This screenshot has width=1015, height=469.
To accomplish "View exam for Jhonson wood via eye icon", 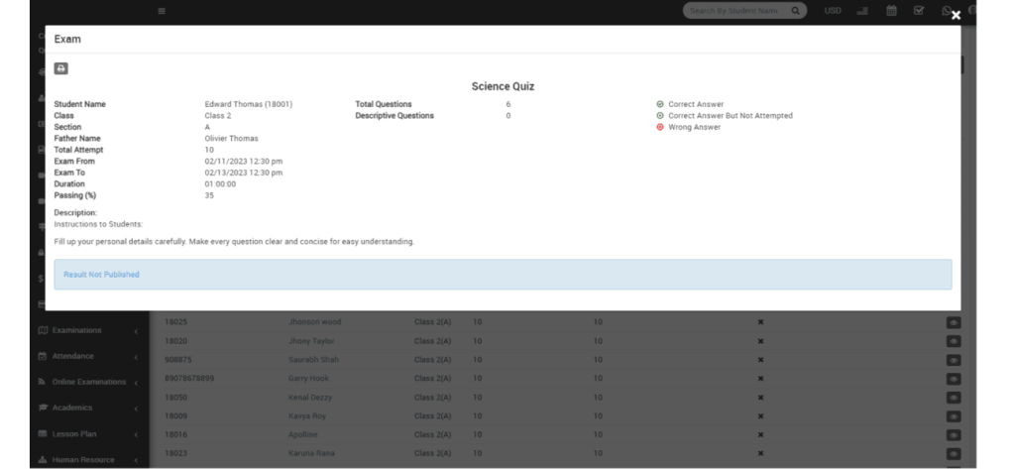I will [x=954, y=322].
